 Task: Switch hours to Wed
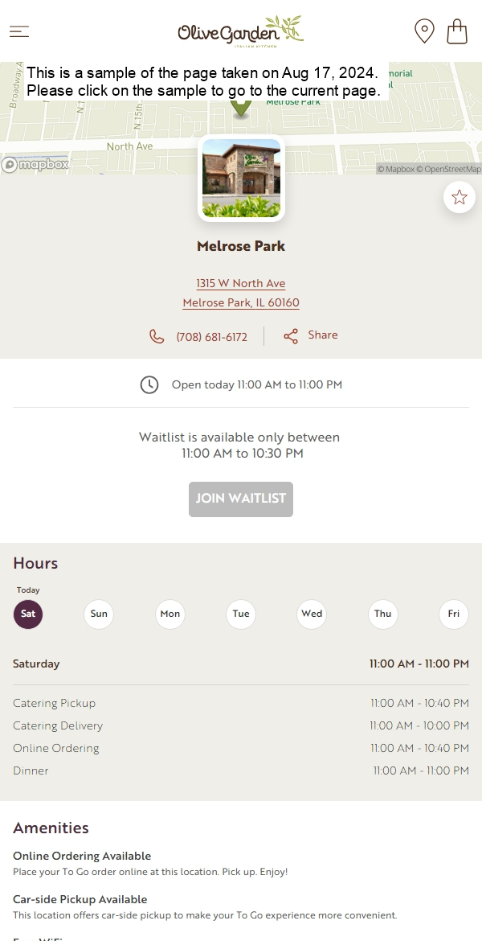click(x=312, y=614)
